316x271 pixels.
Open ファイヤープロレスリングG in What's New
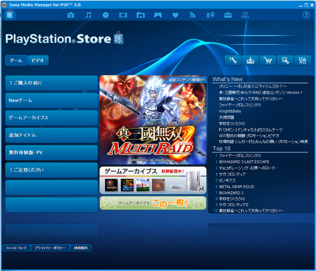(240, 105)
